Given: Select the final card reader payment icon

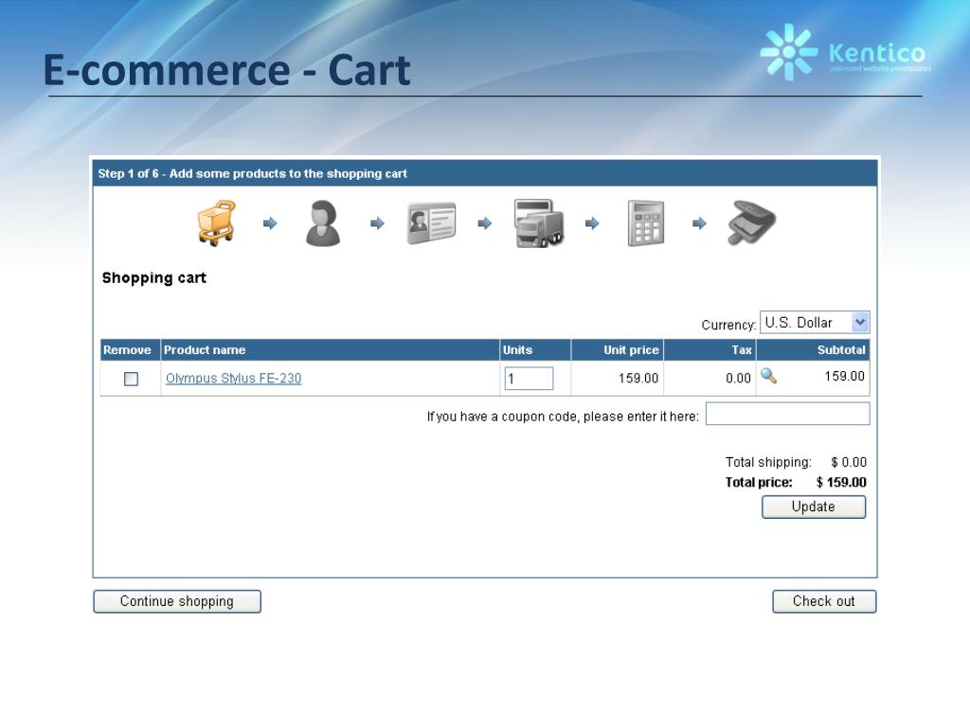Looking at the screenshot, I should click(x=751, y=222).
